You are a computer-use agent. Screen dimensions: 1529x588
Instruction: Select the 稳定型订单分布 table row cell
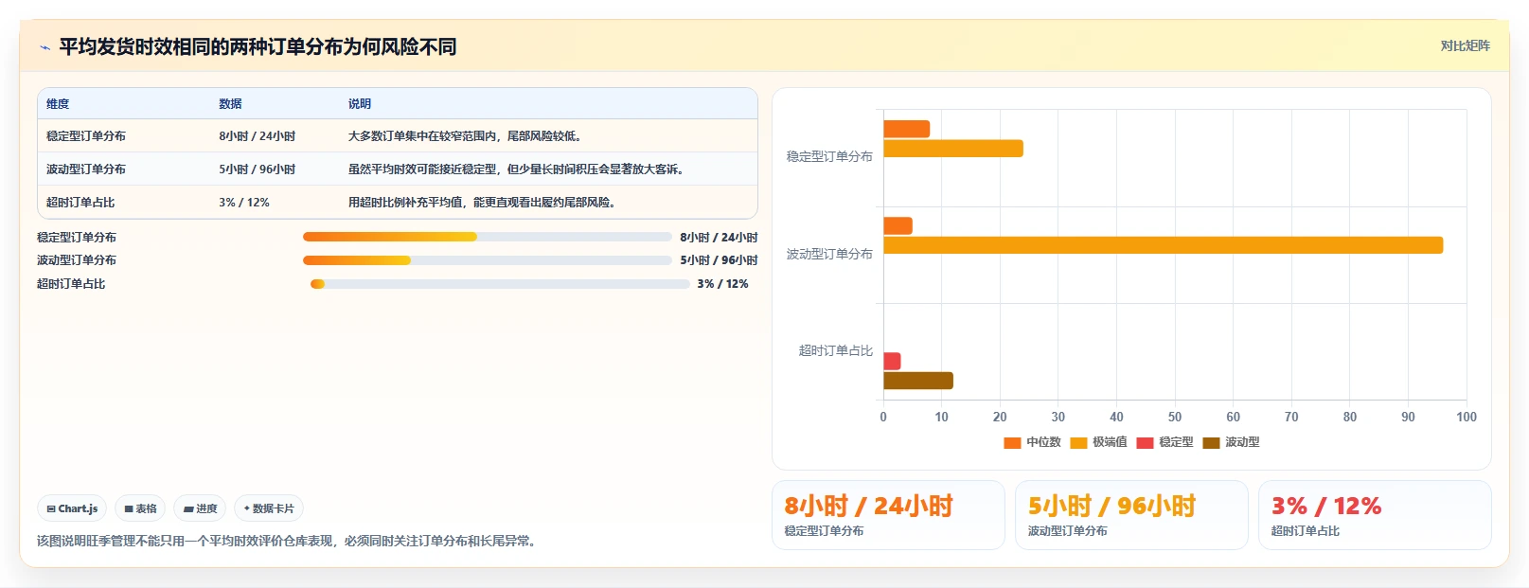[x=86, y=136]
